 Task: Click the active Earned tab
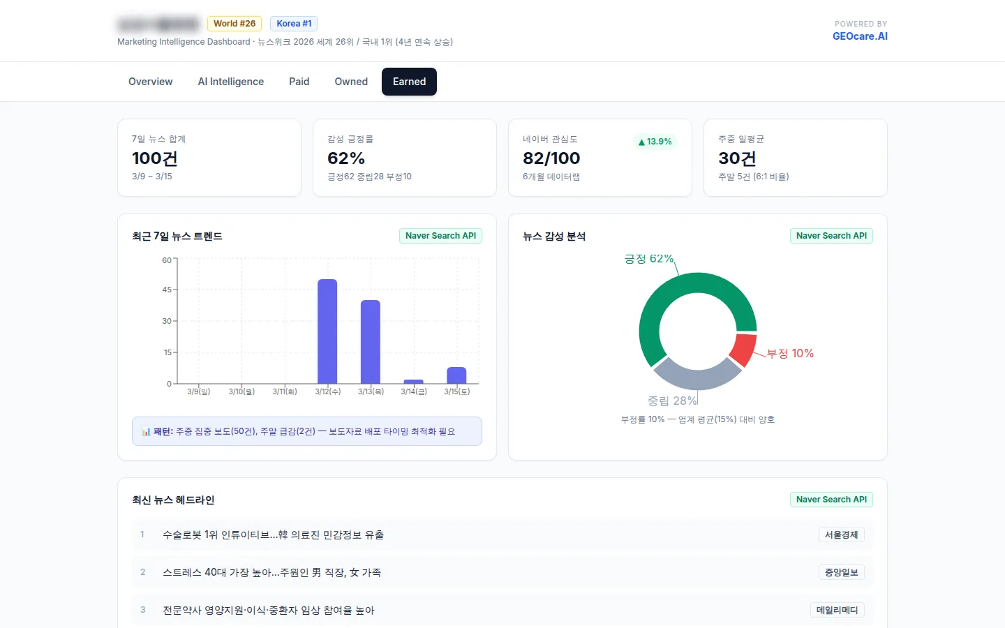pos(409,82)
